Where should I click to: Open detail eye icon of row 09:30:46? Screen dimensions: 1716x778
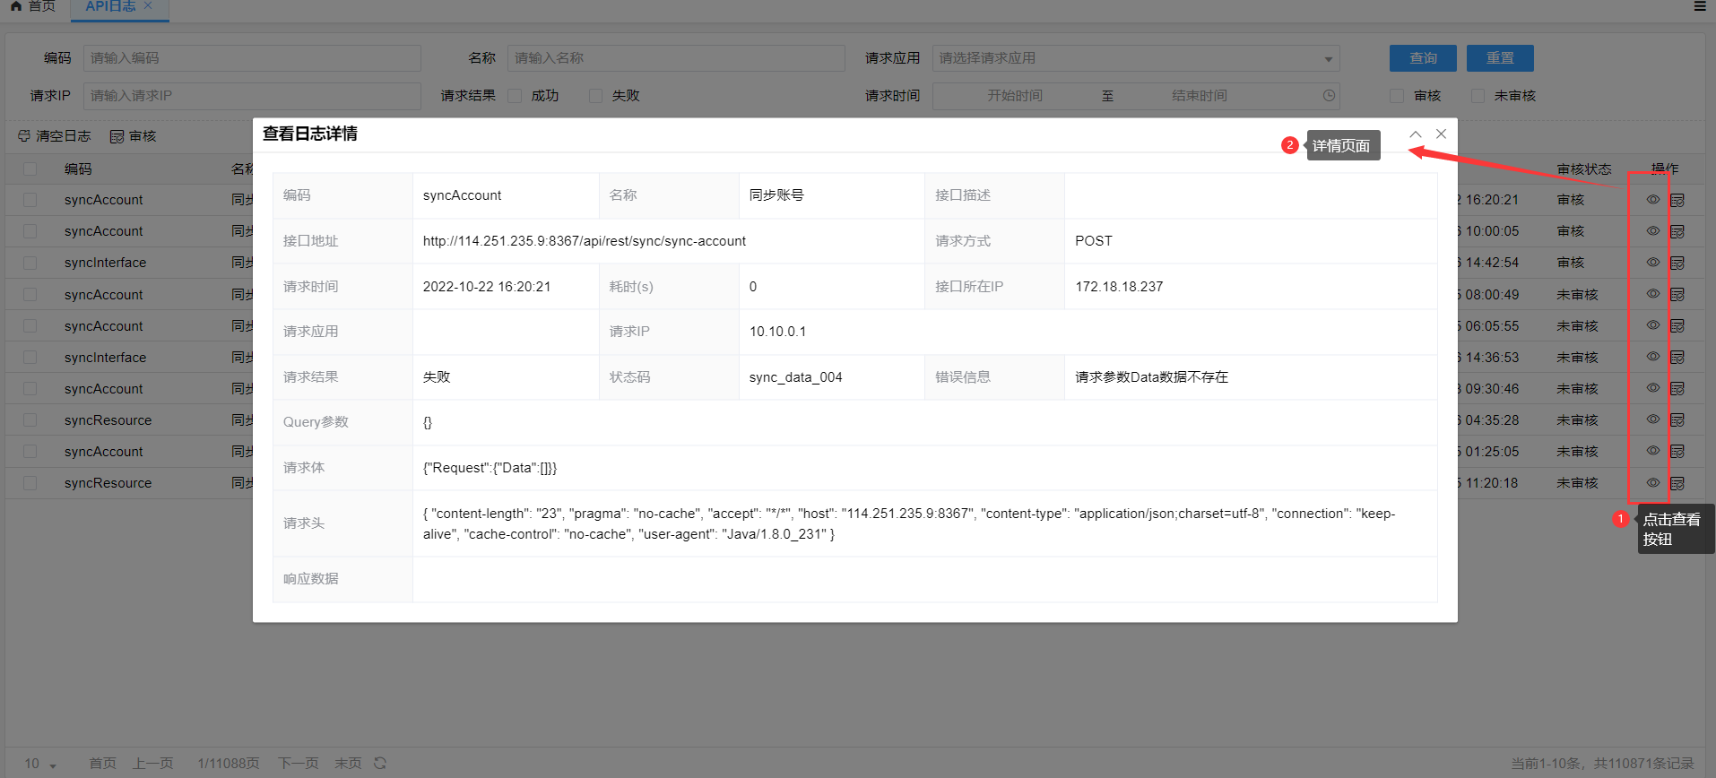(1653, 388)
